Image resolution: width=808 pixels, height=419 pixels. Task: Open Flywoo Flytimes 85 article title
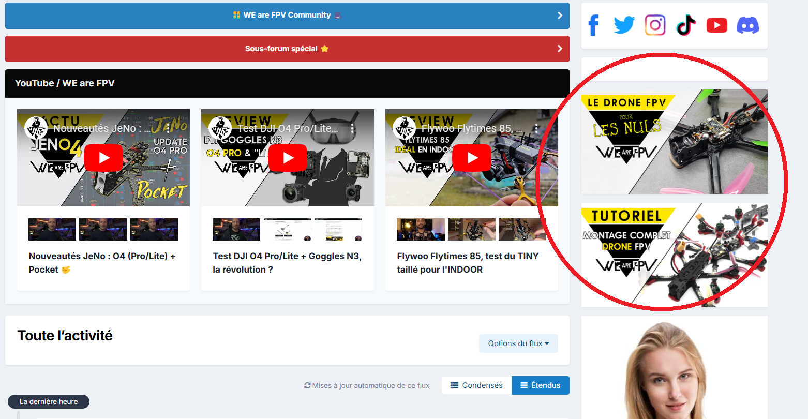[467, 263]
